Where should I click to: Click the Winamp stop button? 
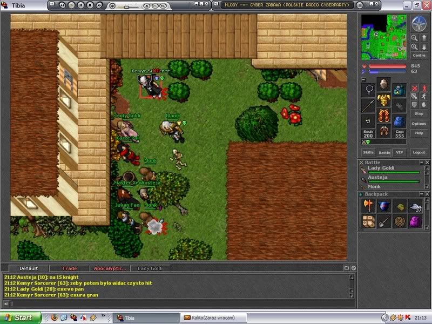(x=90, y=5)
